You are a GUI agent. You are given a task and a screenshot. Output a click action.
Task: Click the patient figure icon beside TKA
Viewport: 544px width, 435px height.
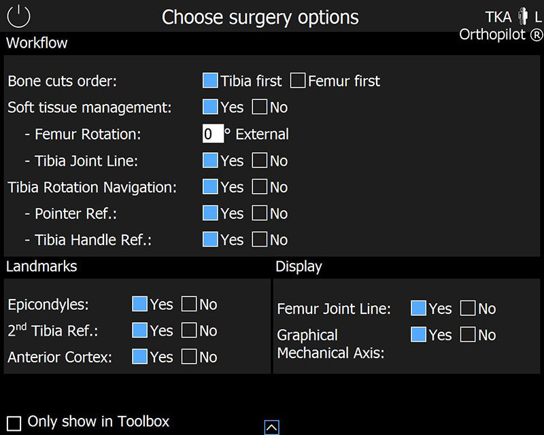pos(523,16)
